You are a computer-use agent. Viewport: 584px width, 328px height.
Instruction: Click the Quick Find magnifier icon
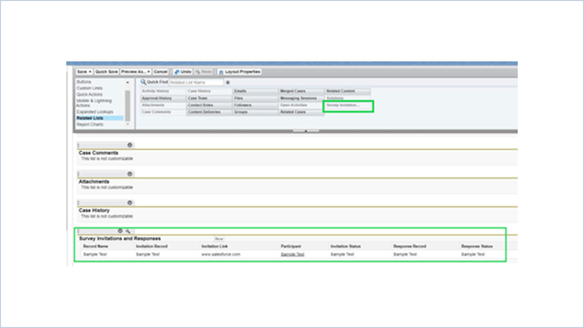click(142, 82)
